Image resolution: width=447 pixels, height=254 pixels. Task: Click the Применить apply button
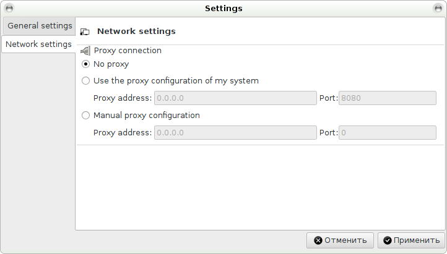(411, 240)
